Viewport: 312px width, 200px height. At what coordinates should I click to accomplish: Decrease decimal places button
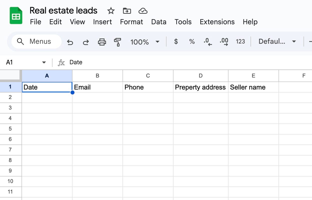(207, 42)
